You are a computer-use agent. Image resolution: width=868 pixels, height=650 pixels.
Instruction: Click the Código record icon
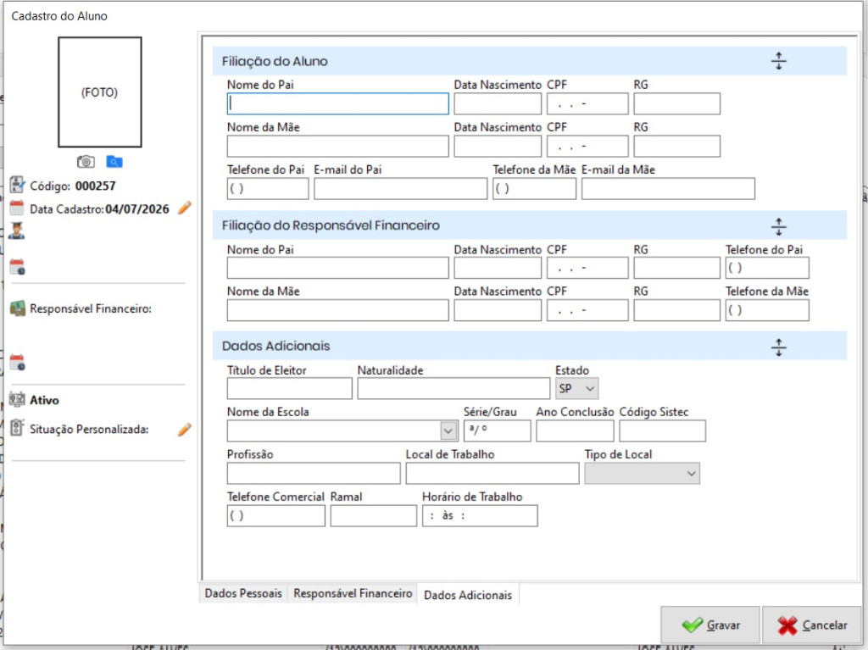coord(17,185)
